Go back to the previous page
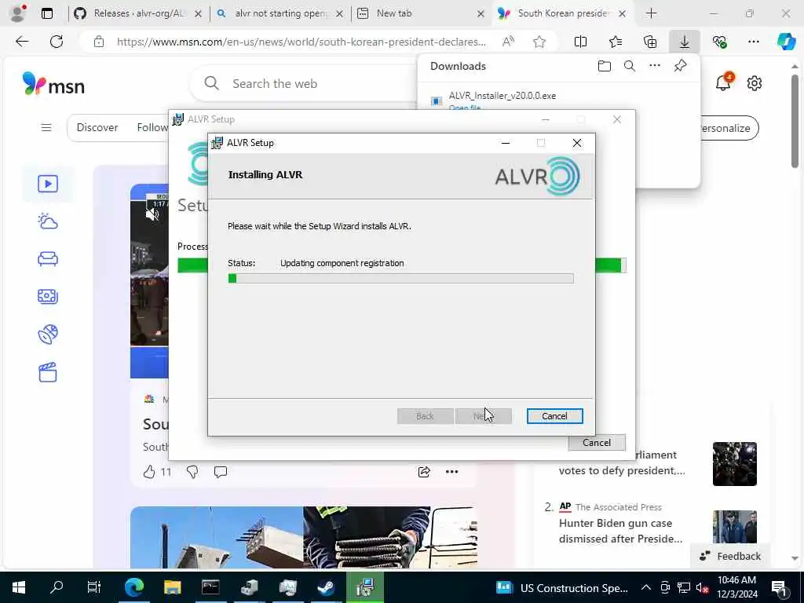804x603 pixels. tap(22, 42)
